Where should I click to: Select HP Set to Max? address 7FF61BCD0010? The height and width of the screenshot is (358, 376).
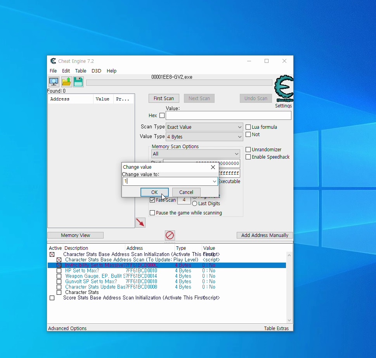142,271
